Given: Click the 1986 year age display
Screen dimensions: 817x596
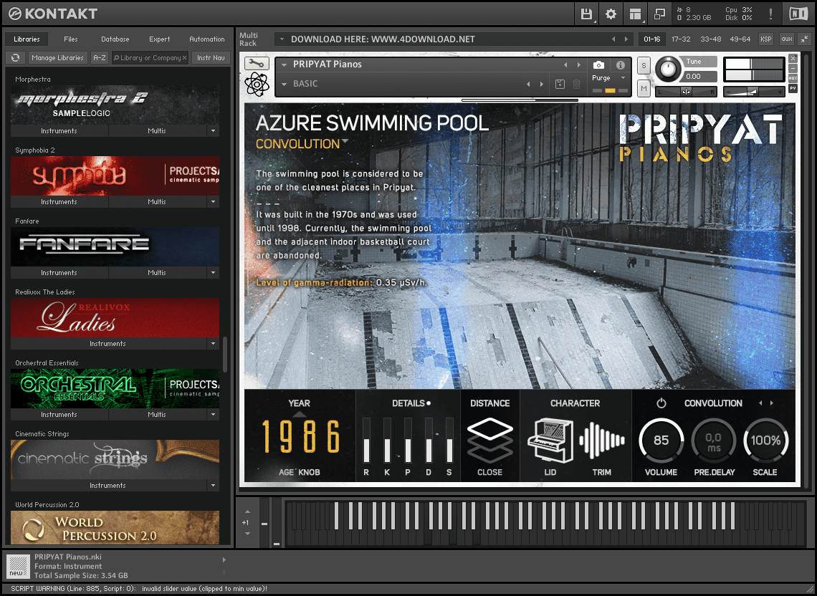Looking at the screenshot, I should click(x=300, y=436).
